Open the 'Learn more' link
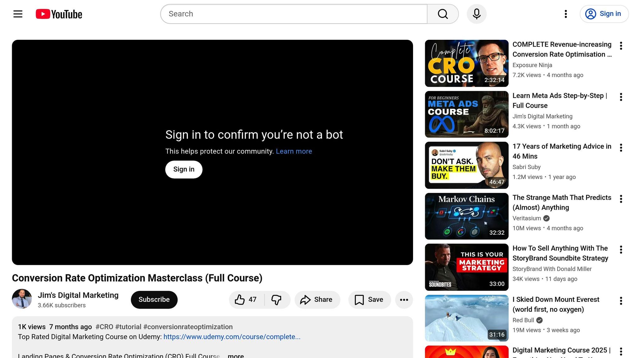The image size is (637, 358). coord(294,151)
